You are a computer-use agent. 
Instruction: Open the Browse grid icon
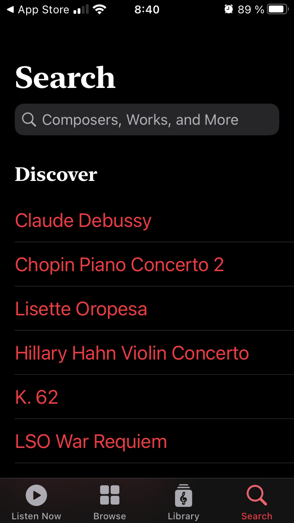coord(110,495)
